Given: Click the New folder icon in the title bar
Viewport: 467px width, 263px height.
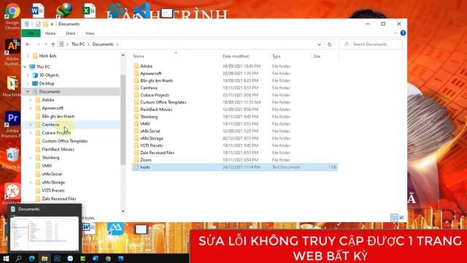Looking at the screenshot, I should click(45, 24).
